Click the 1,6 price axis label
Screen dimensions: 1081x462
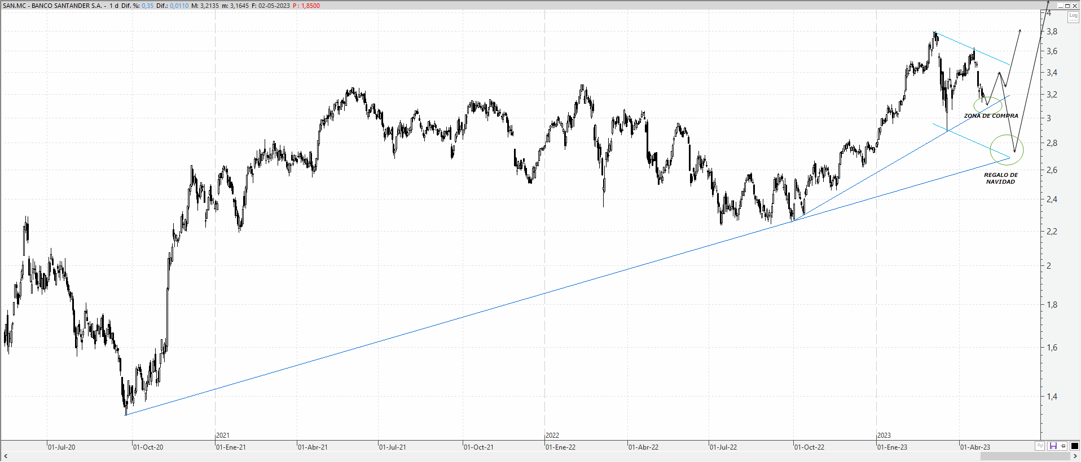1052,348
